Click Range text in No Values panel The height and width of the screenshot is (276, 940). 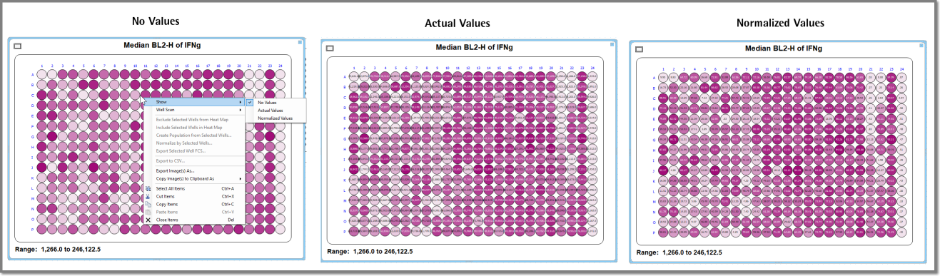(57, 249)
